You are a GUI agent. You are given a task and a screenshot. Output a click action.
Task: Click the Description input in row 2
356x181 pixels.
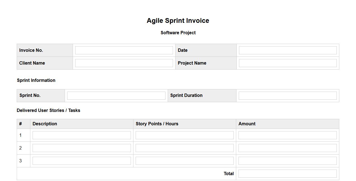pos(82,148)
